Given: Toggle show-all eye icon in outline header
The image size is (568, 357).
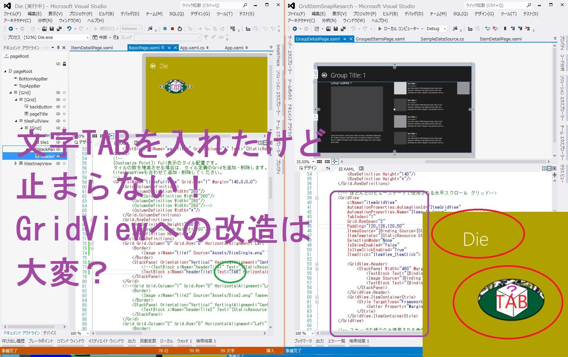Looking at the screenshot, I should [x=58, y=64].
